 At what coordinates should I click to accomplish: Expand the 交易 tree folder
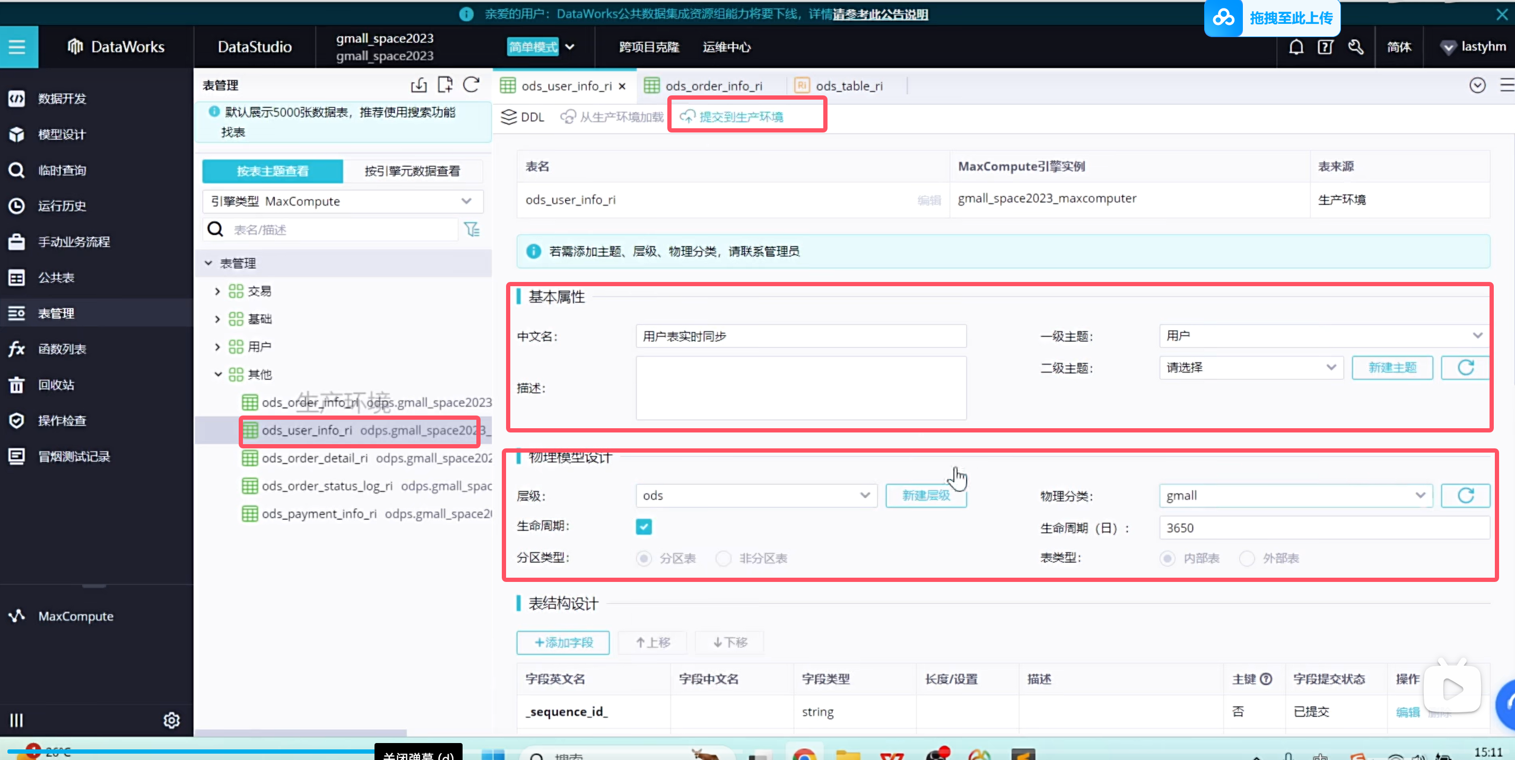click(x=217, y=291)
